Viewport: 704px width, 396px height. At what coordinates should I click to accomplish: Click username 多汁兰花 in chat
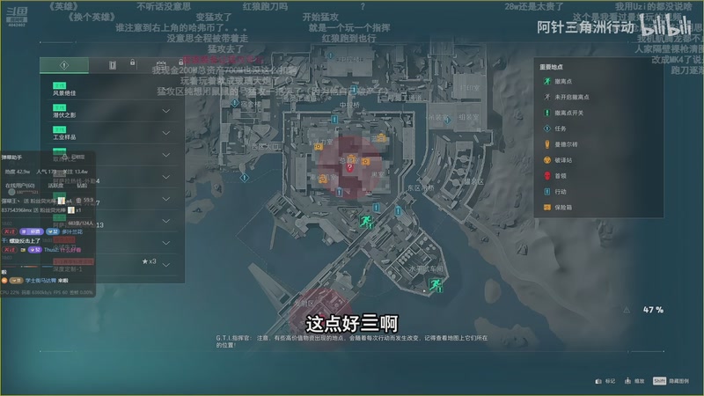coord(72,231)
